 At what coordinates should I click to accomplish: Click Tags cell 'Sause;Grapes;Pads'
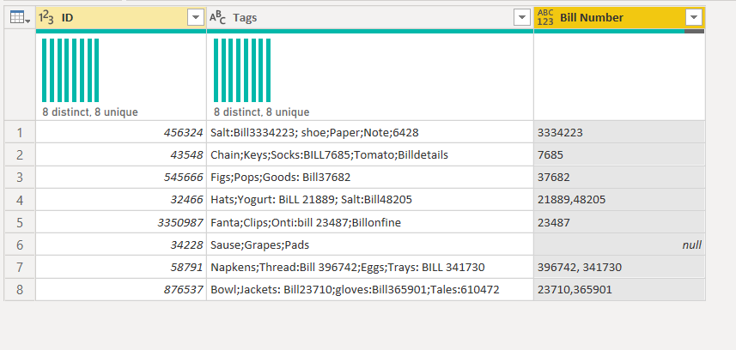[370, 244]
